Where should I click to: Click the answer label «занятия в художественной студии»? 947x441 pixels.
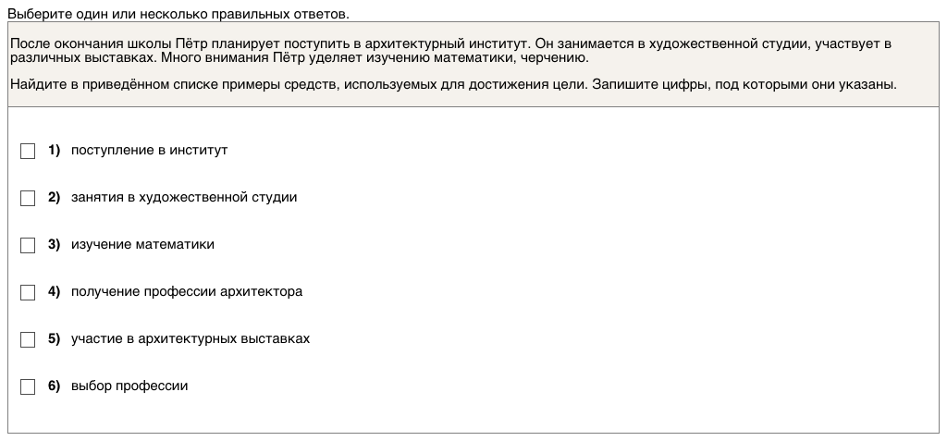coord(184,197)
